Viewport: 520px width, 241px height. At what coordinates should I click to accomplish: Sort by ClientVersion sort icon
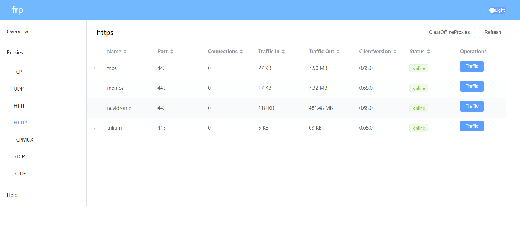coord(395,52)
